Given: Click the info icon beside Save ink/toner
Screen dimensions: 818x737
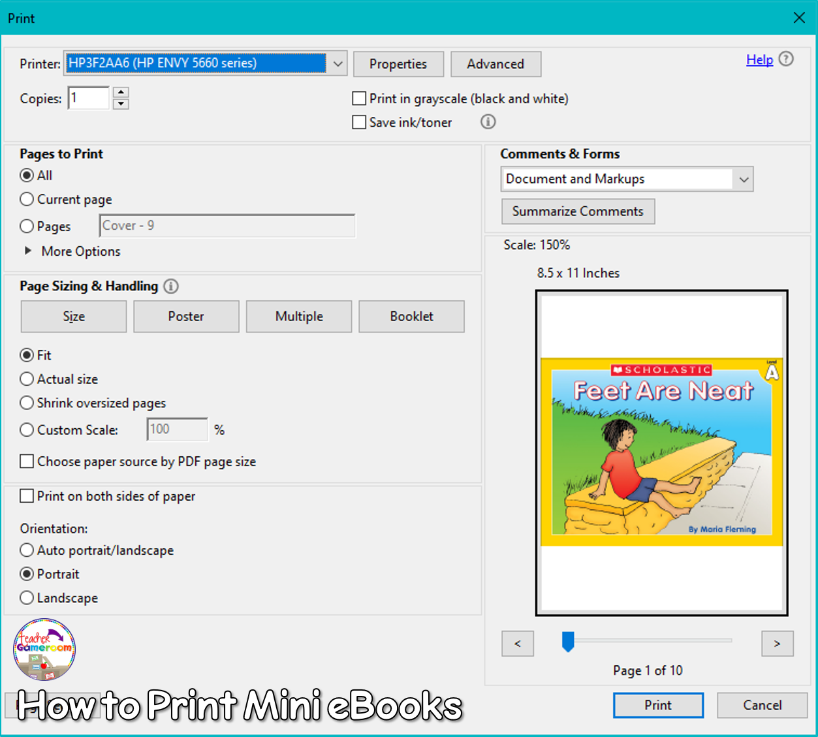Looking at the screenshot, I should pos(488,121).
